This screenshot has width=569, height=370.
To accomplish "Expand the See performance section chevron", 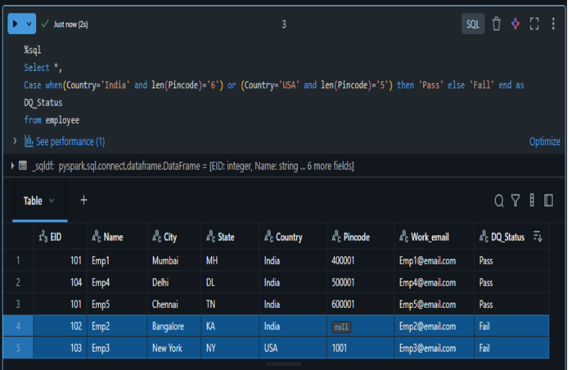I will (15, 141).
